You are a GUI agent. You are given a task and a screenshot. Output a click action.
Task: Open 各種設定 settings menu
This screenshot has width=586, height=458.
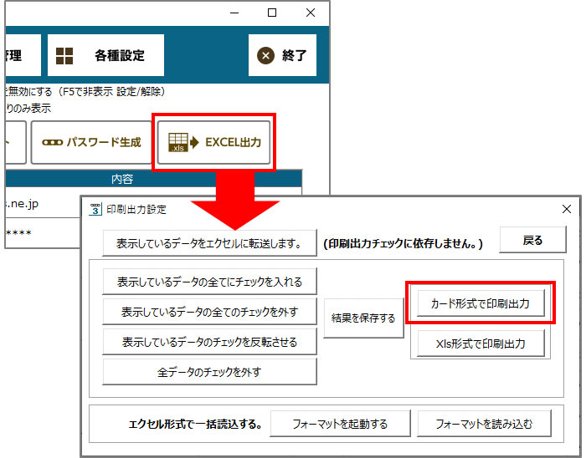(x=105, y=56)
